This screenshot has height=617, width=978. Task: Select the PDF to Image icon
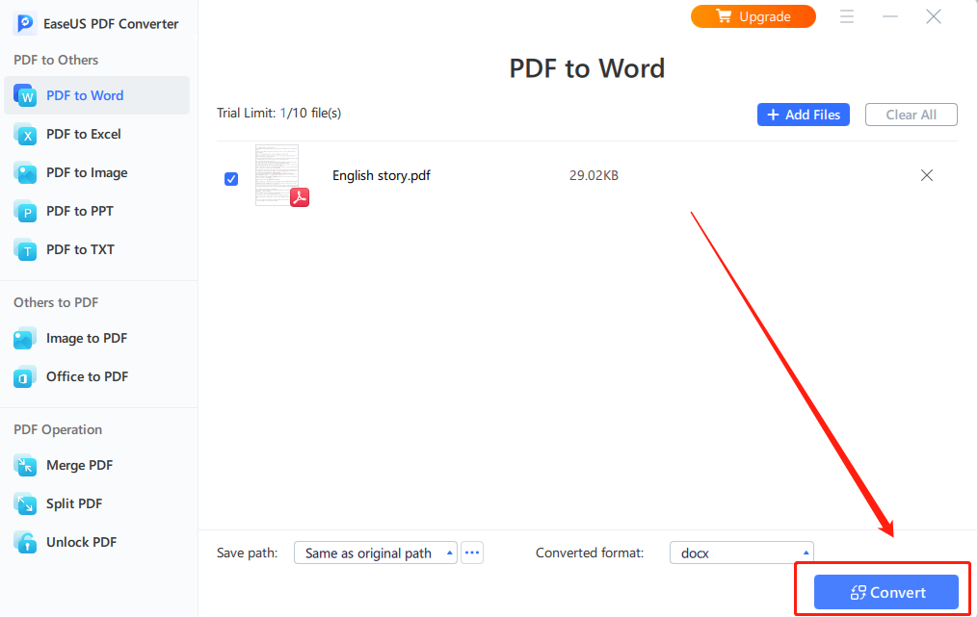tap(26, 172)
